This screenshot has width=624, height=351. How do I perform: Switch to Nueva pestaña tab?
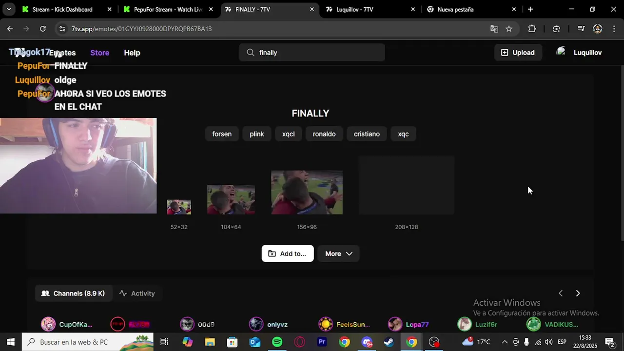point(472,9)
